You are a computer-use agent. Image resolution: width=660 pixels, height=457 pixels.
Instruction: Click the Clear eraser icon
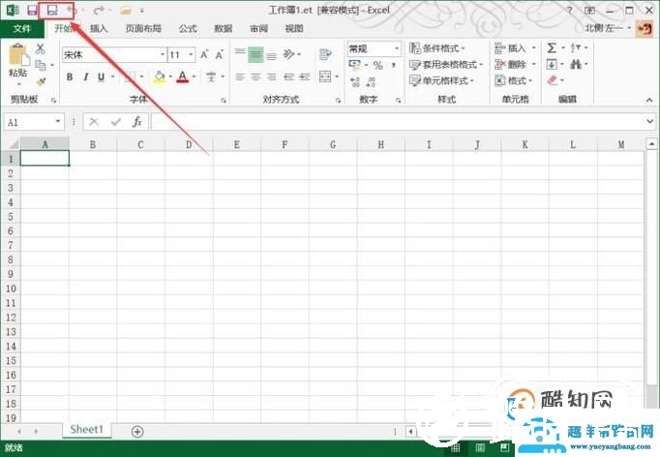point(553,80)
